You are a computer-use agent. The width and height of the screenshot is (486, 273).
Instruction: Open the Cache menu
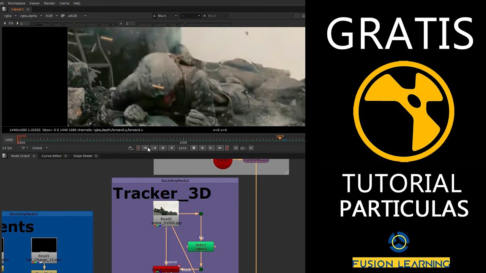coord(64,3)
